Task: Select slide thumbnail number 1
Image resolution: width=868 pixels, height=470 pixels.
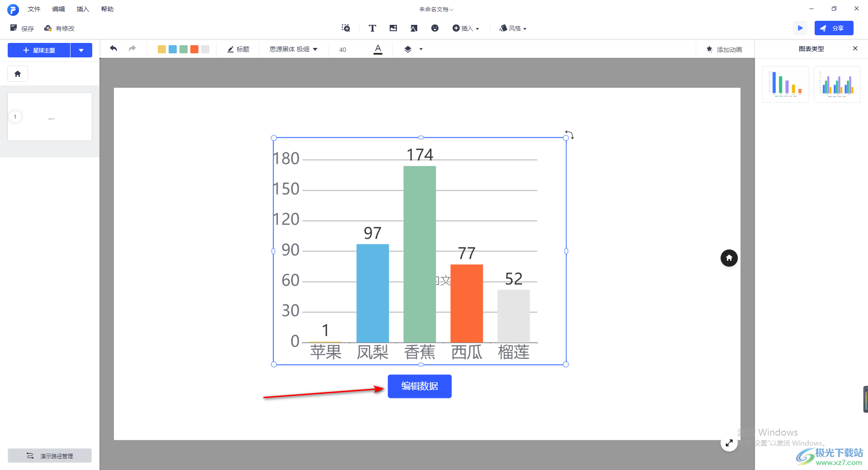Action: point(50,117)
